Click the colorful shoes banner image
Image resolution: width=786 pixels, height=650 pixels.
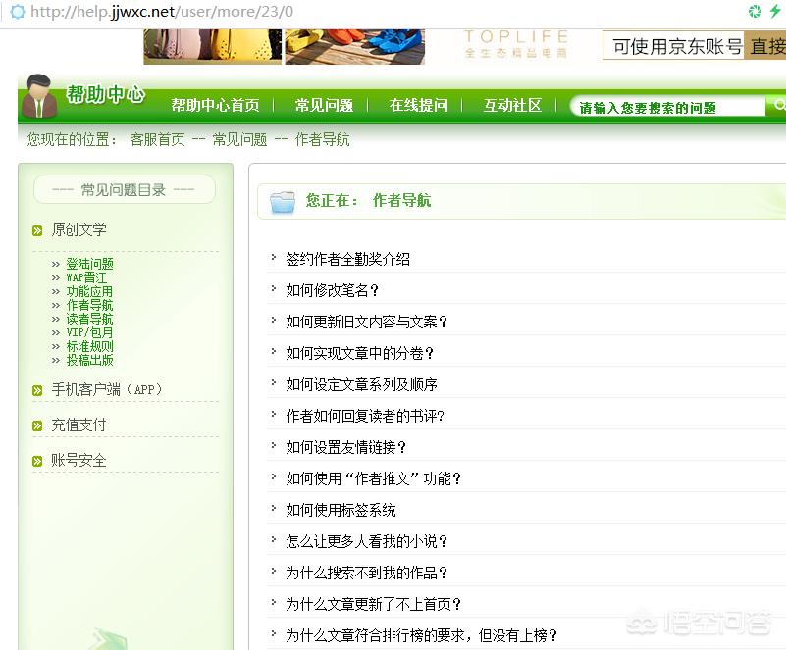click(x=355, y=47)
